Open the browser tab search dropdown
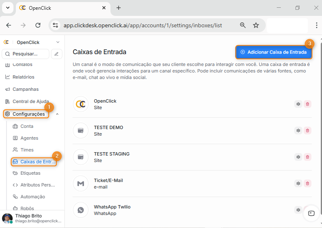 click(x=7, y=8)
